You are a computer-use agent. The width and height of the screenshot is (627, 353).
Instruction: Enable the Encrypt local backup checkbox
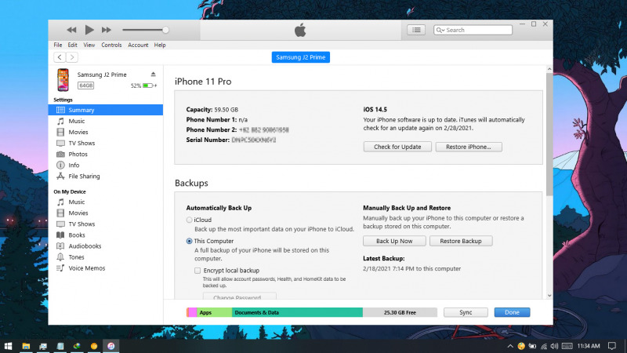(198, 270)
